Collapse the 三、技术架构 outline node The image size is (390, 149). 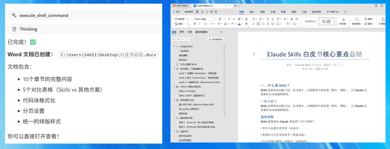[174, 69]
